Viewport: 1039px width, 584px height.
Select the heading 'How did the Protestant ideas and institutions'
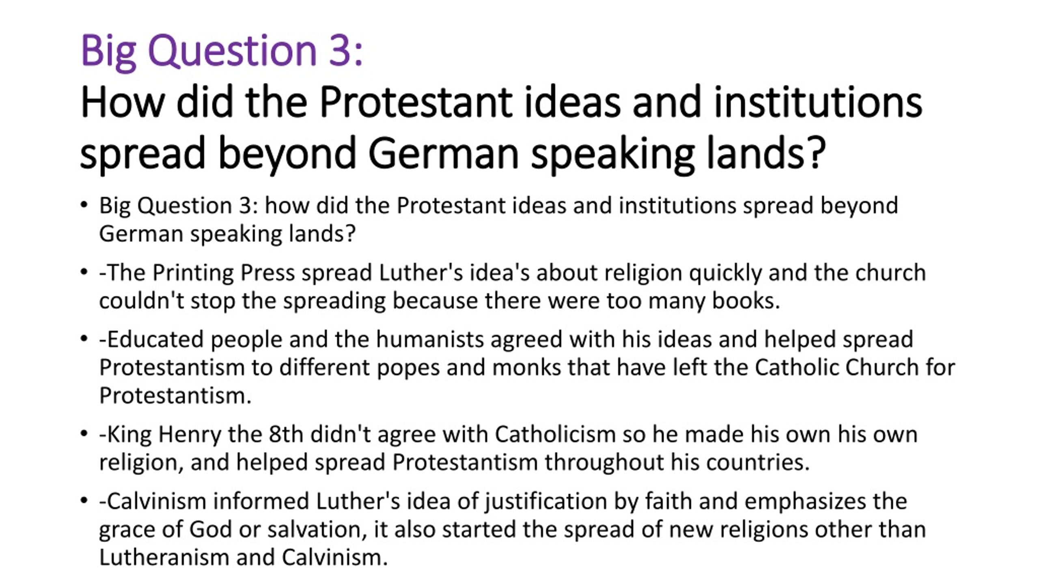tap(502, 102)
